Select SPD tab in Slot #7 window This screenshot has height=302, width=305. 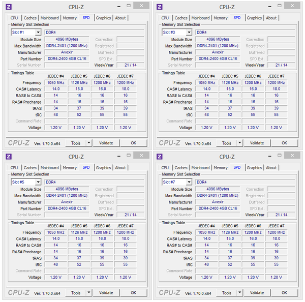[x=237, y=167]
